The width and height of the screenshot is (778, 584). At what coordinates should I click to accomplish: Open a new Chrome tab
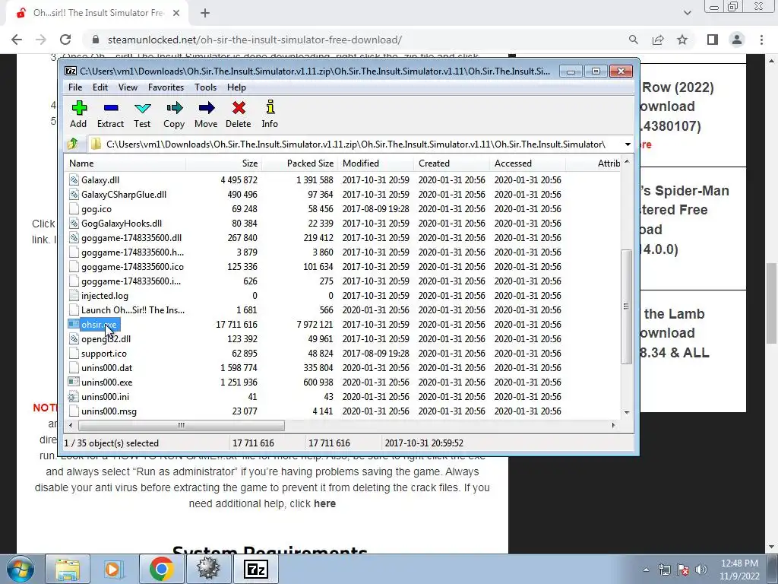pyautogui.click(x=205, y=14)
